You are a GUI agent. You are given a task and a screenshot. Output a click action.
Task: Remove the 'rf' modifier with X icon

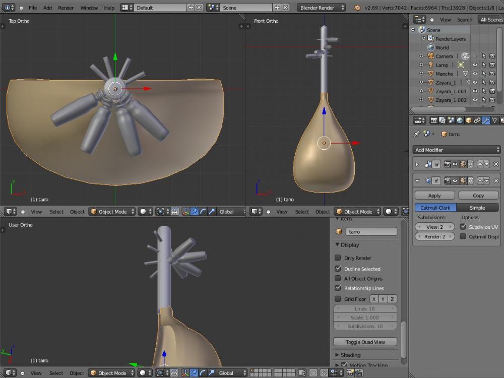[496, 180]
